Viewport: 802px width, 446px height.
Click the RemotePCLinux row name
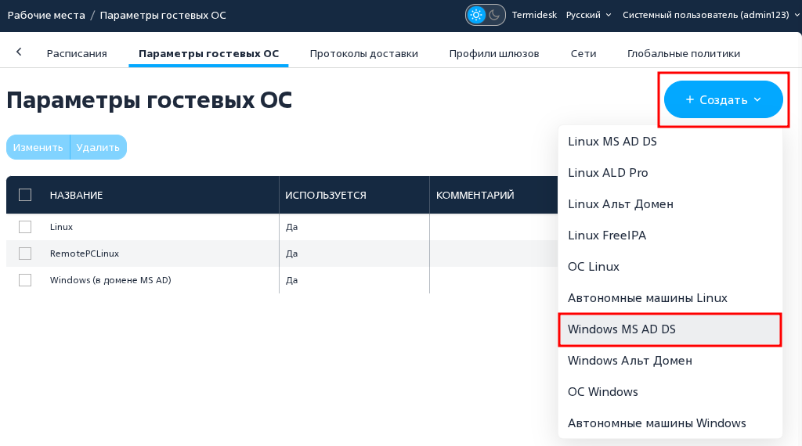(85, 254)
